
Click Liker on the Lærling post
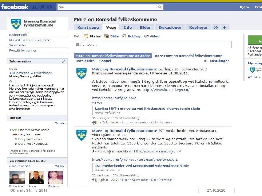tap(125, 123)
